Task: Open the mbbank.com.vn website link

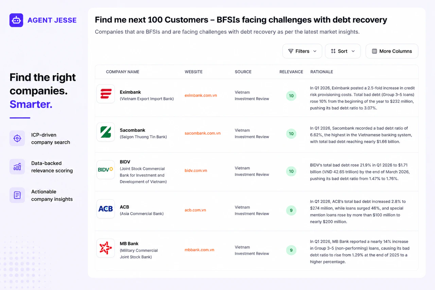Action: [199, 250]
